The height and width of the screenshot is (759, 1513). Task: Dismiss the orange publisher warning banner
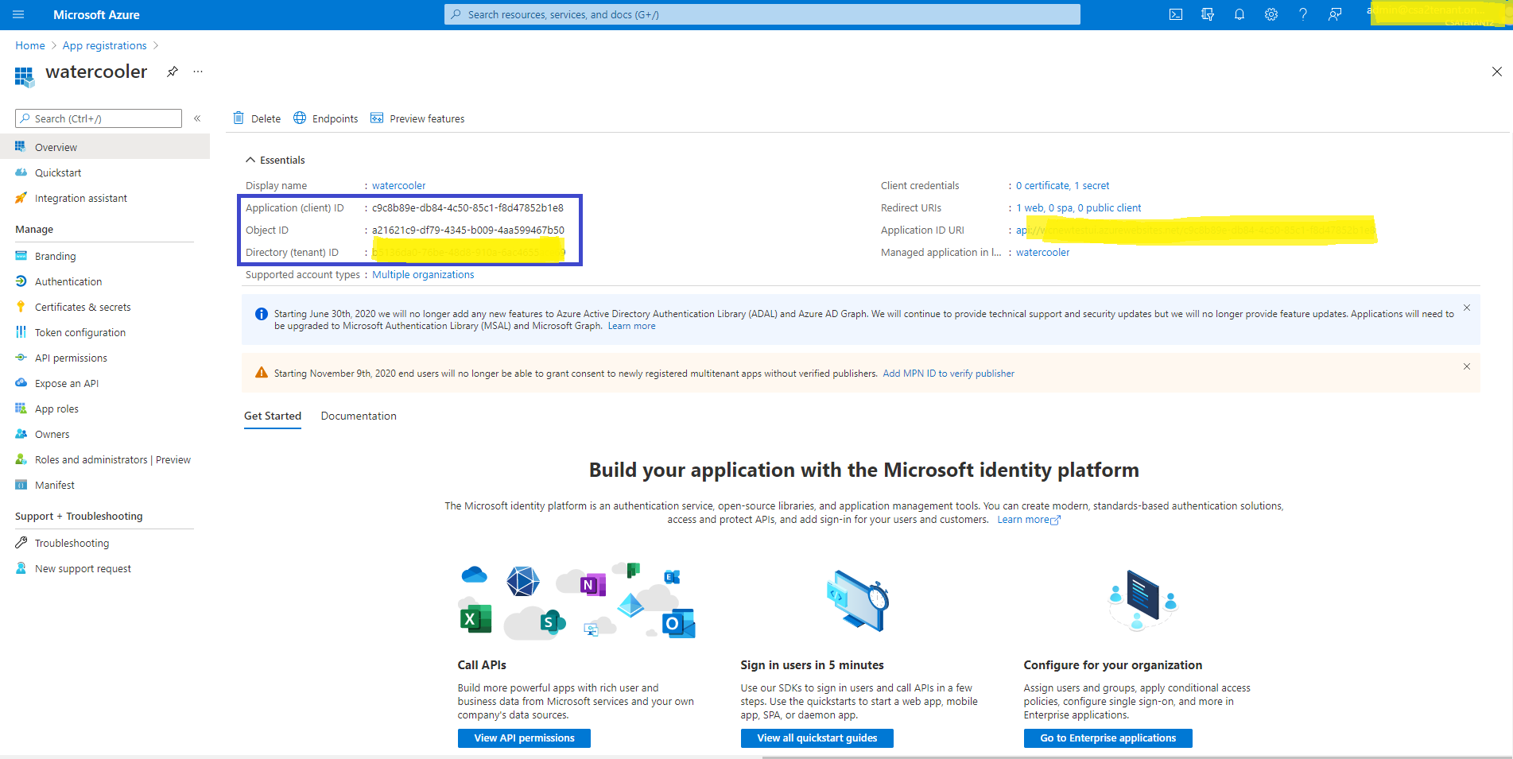coord(1467,366)
